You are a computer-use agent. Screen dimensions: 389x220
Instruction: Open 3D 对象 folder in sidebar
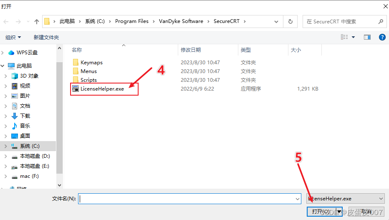[x=29, y=76]
